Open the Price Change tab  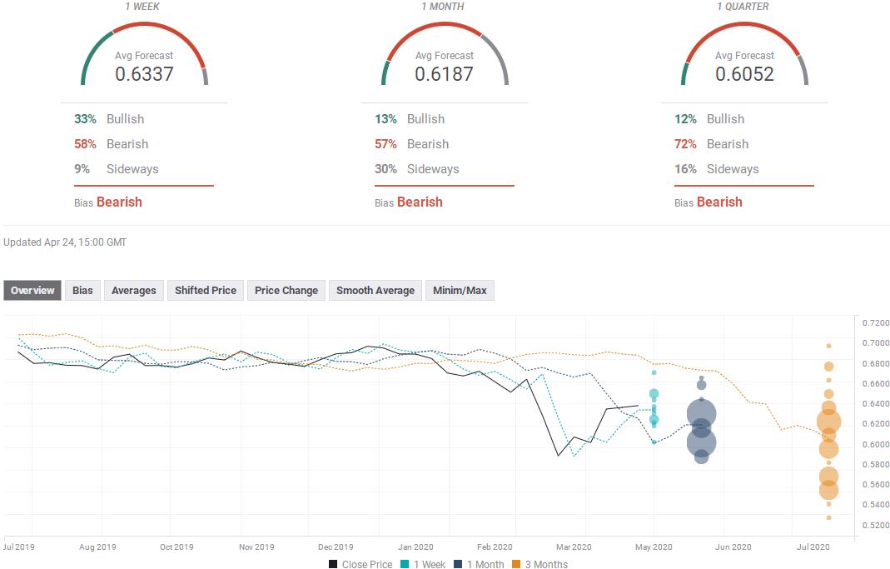click(286, 290)
